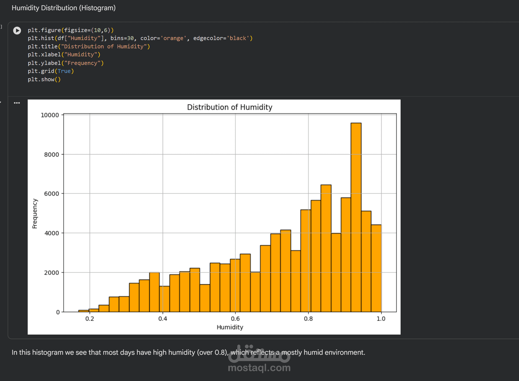Click the 0.8 x-axis tick label
This screenshot has width=519, height=381.
(308, 319)
